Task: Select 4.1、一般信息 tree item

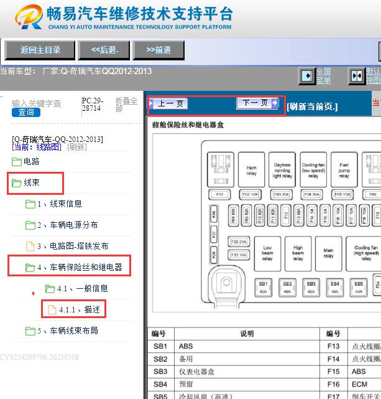Action: 82,288
